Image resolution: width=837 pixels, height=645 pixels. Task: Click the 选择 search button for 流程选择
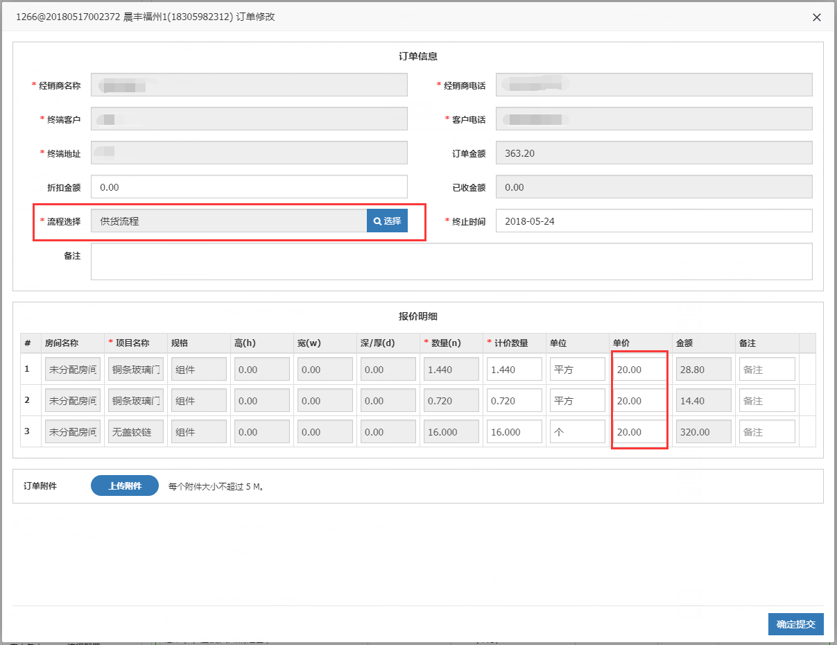pyautogui.click(x=387, y=221)
